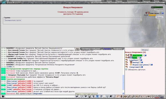The image size is (166, 99).
Task: Click the chat scrollbar thumb
Action: tap(123, 82)
